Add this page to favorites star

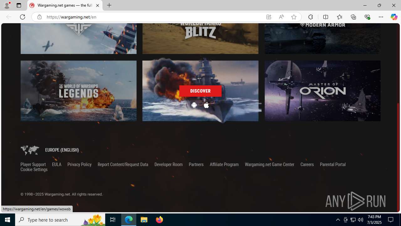(294, 17)
